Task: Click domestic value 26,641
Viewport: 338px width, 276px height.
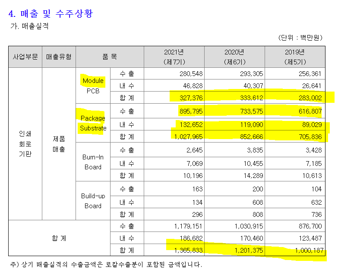Action: pyautogui.click(x=312, y=86)
